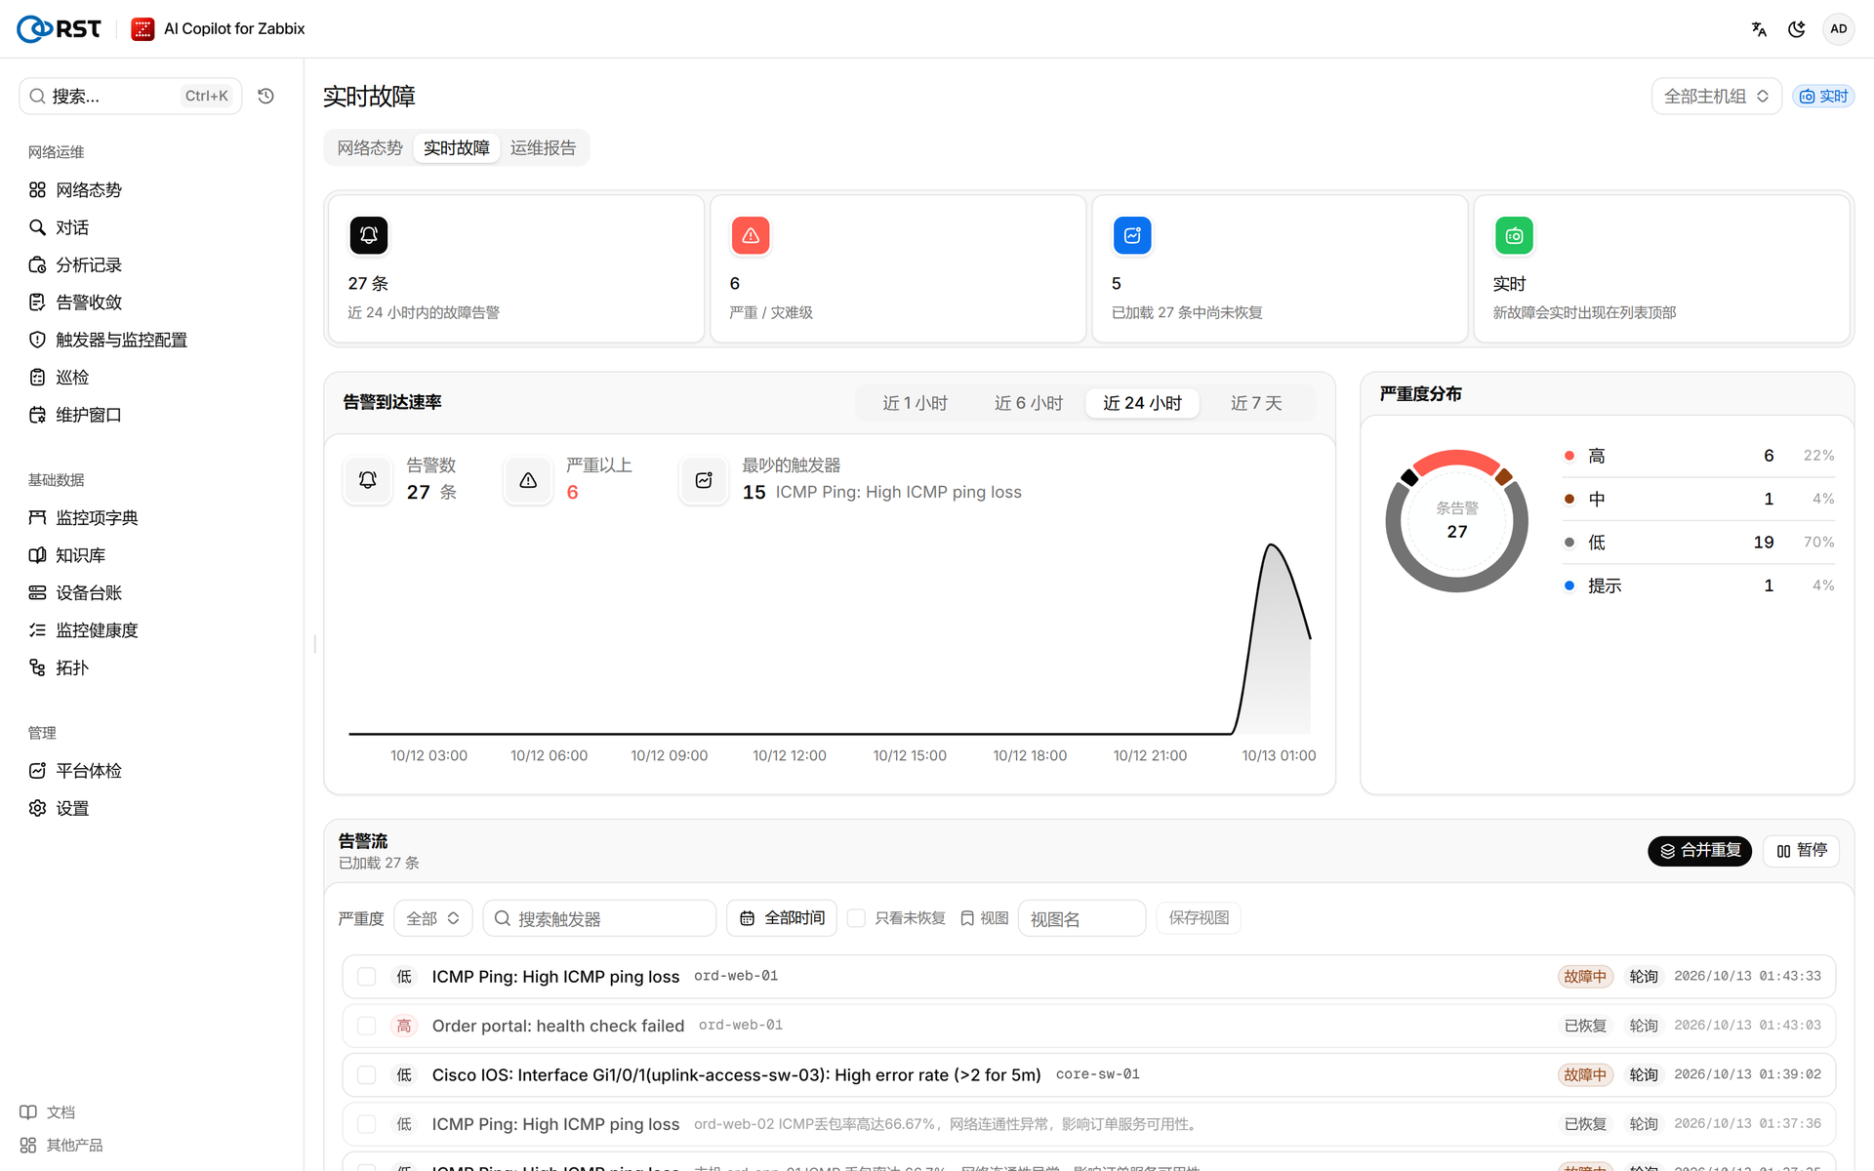Image resolution: width=1874 pixels, height=1171 pixels.
Task: Toggle the 实时 live mode button
Action: [x=1823, y=97]
